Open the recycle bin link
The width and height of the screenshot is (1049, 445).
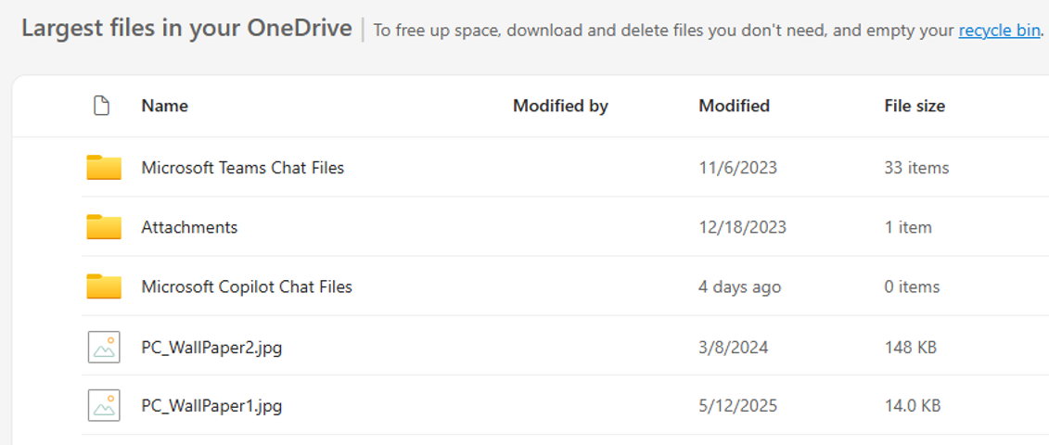pyautogui.click(x=1000, y=30)
